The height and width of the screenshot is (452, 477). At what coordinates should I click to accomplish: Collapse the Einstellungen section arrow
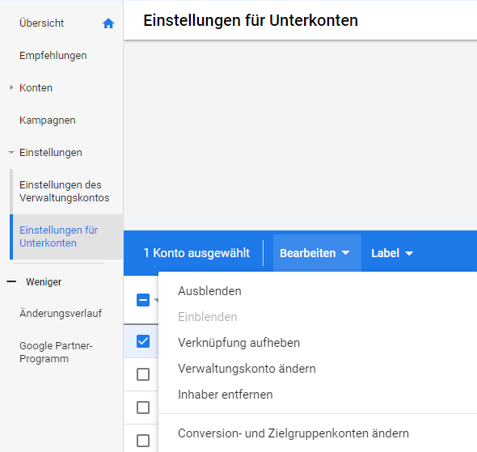11,152
